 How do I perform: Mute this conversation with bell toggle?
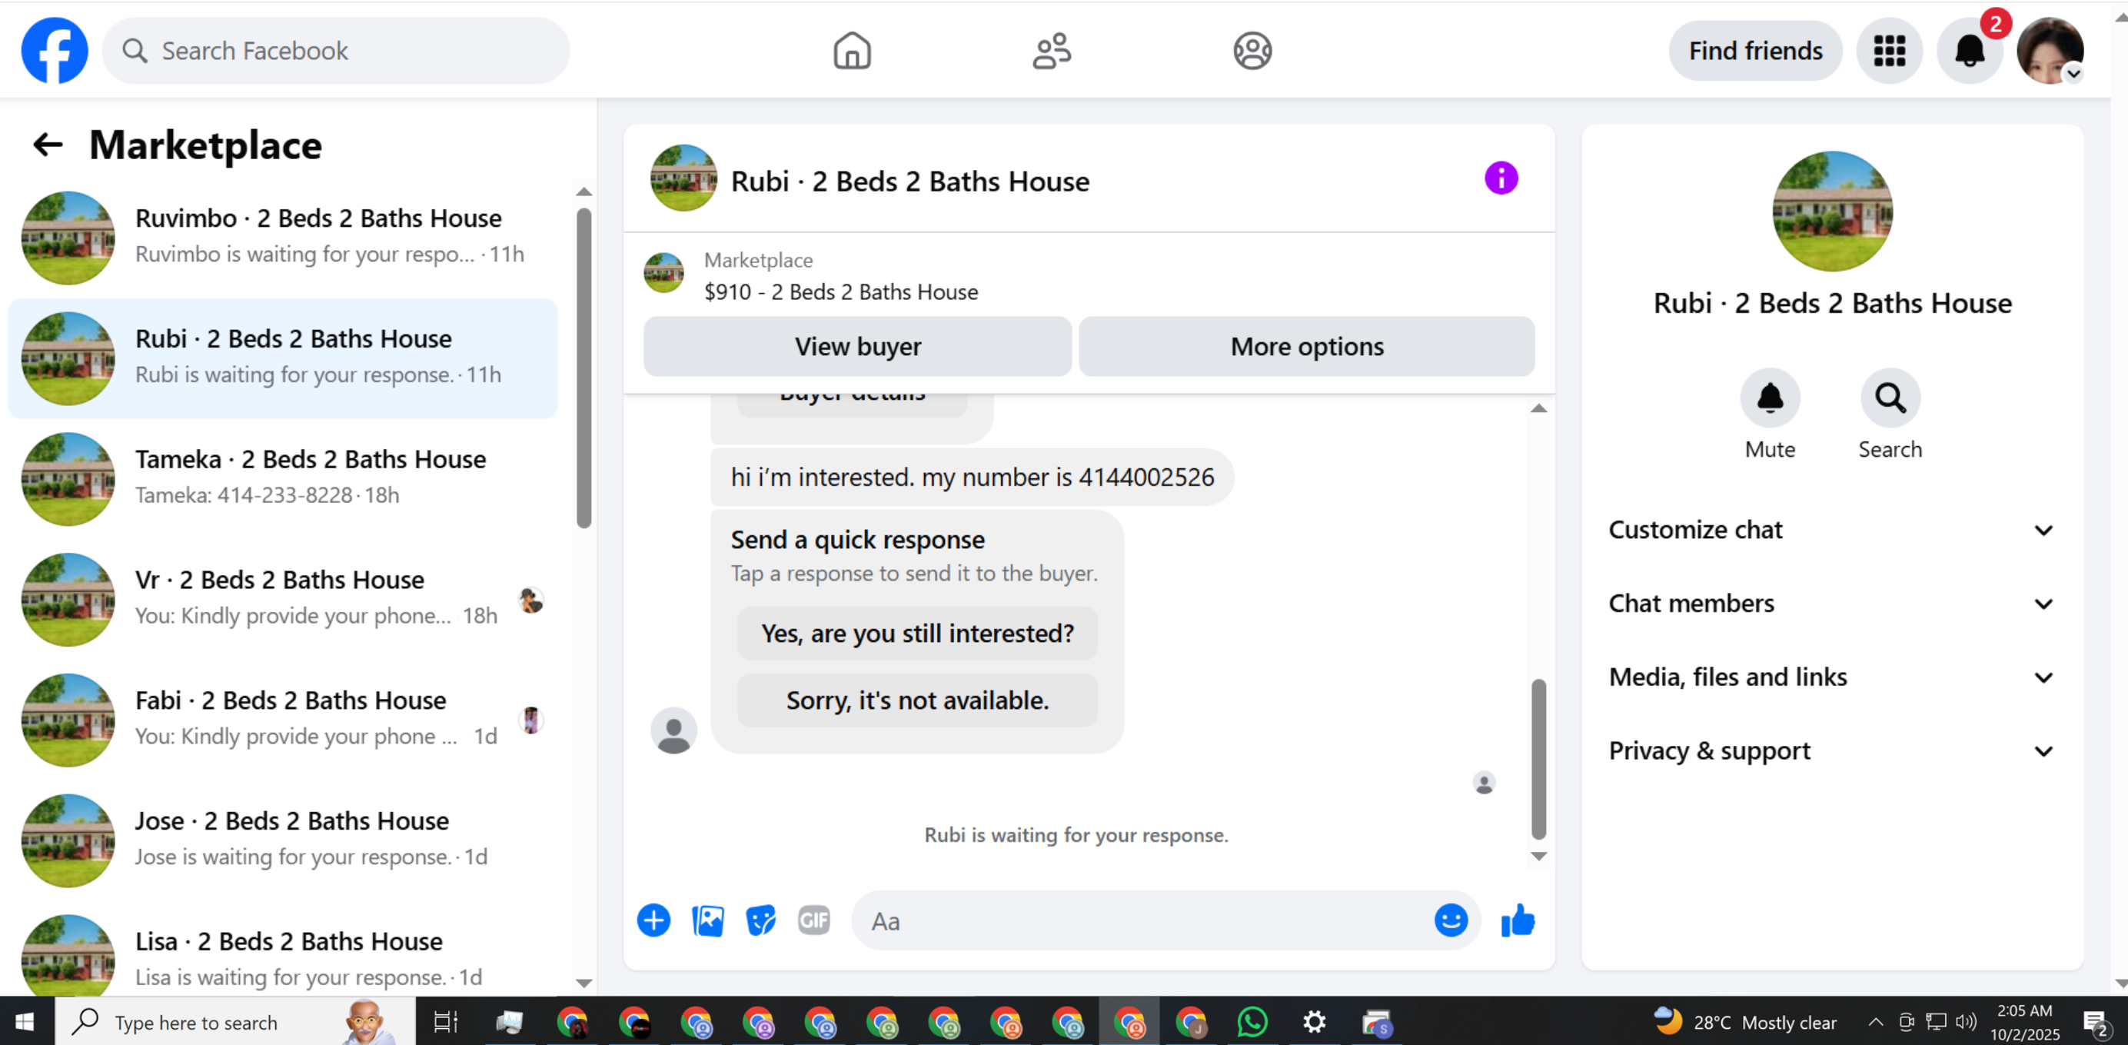[1770, 398]
